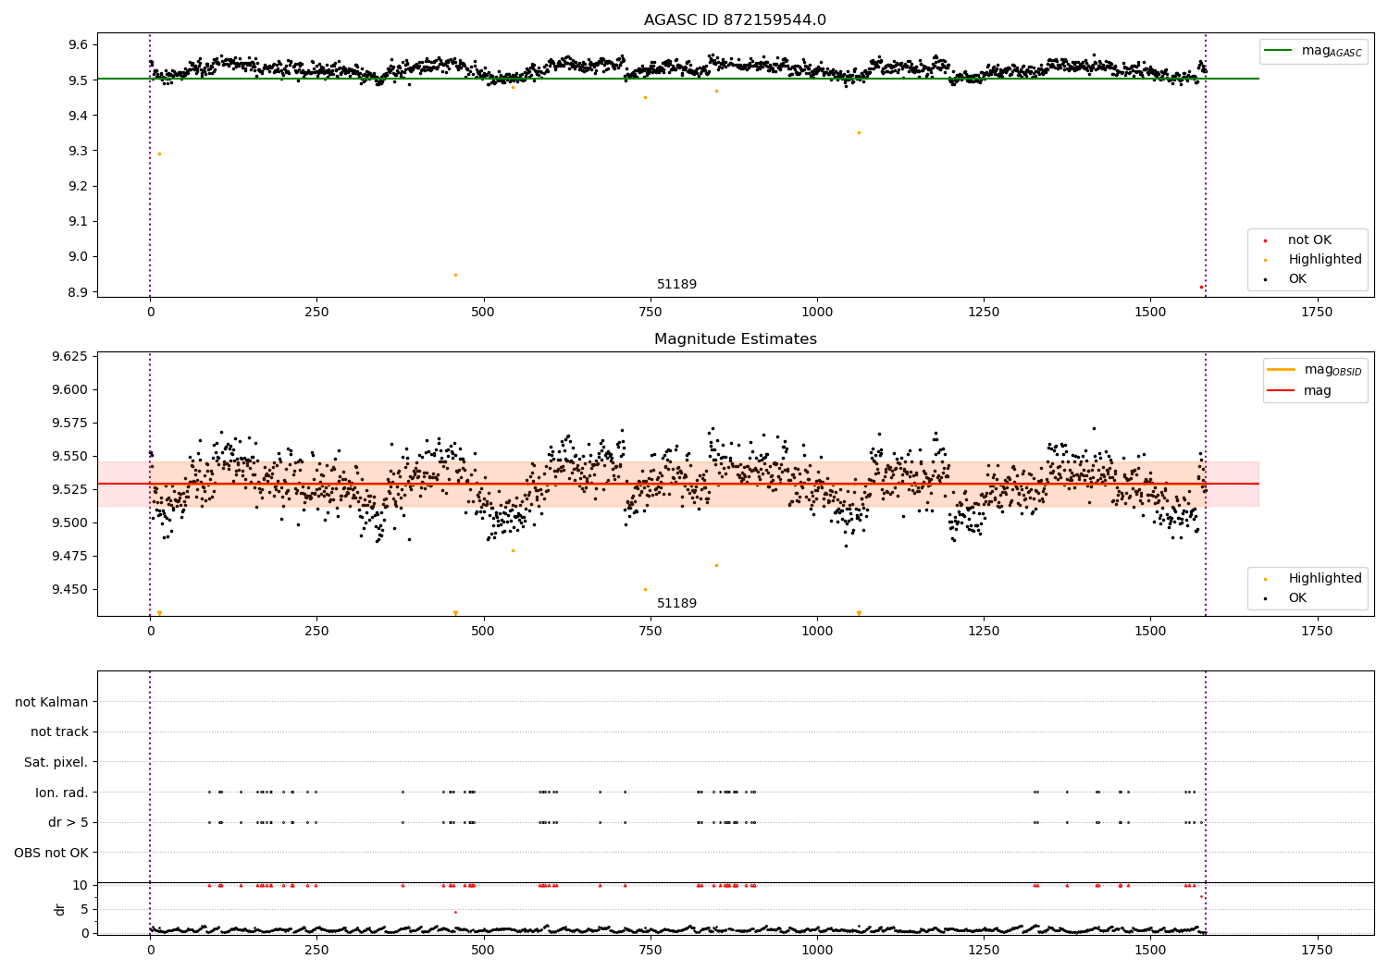Viewport: 1388px width, 971px height.
Task: Click the x-axis tick 750 under the dr plot
Action: (651, 950)
